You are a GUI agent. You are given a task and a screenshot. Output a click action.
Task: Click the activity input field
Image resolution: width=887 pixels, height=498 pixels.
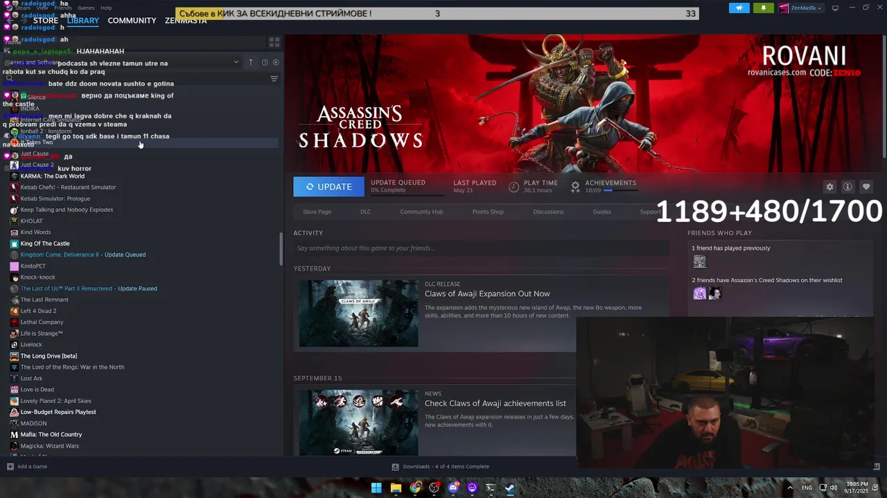tap(481, 248)
